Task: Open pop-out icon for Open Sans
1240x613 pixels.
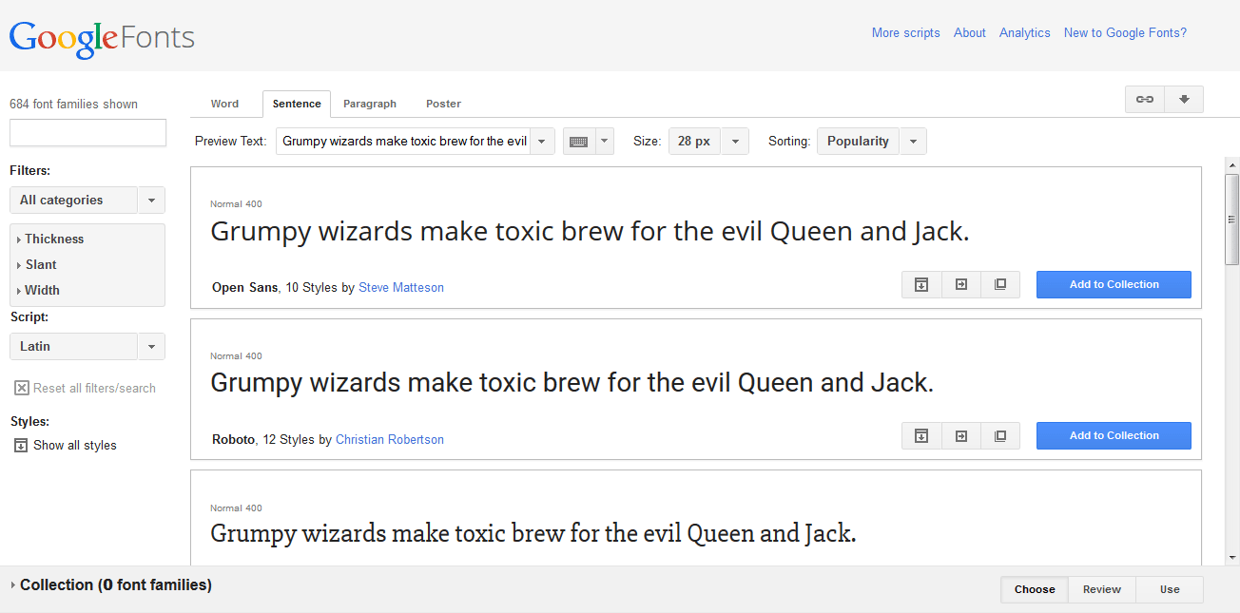Action: click(x=1000, y=284)
